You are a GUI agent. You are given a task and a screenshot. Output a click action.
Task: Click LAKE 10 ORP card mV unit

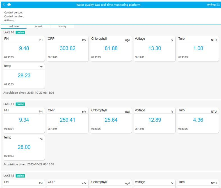pyautogui.click(x=84, y=40)
